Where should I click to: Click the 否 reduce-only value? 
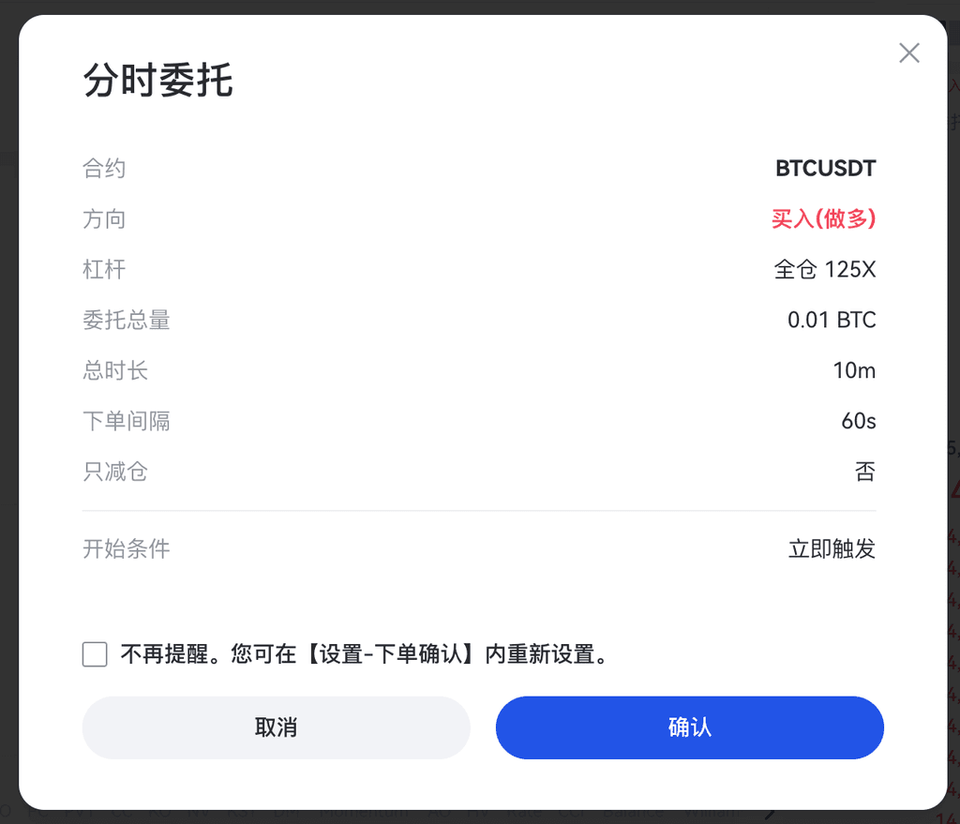click(865, 472)
